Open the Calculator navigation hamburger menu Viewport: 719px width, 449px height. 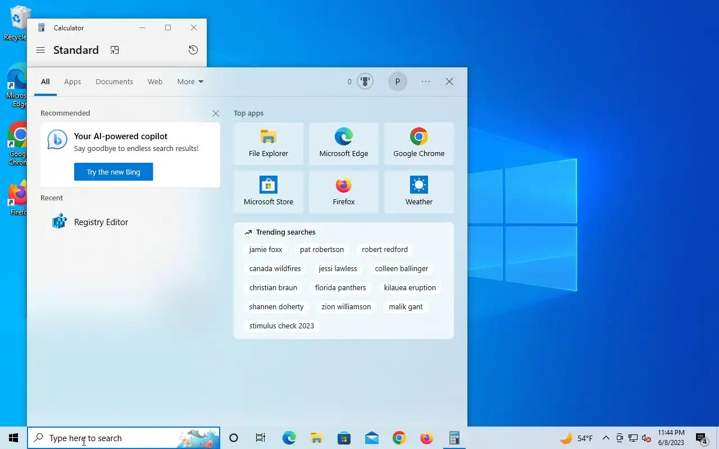(x=40, y=50)
